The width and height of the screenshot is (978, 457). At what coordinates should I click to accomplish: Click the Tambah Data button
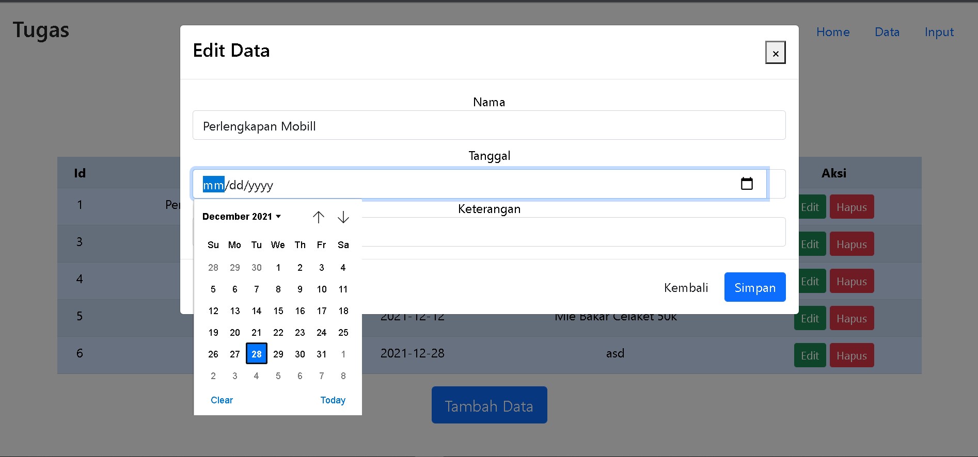489,405
